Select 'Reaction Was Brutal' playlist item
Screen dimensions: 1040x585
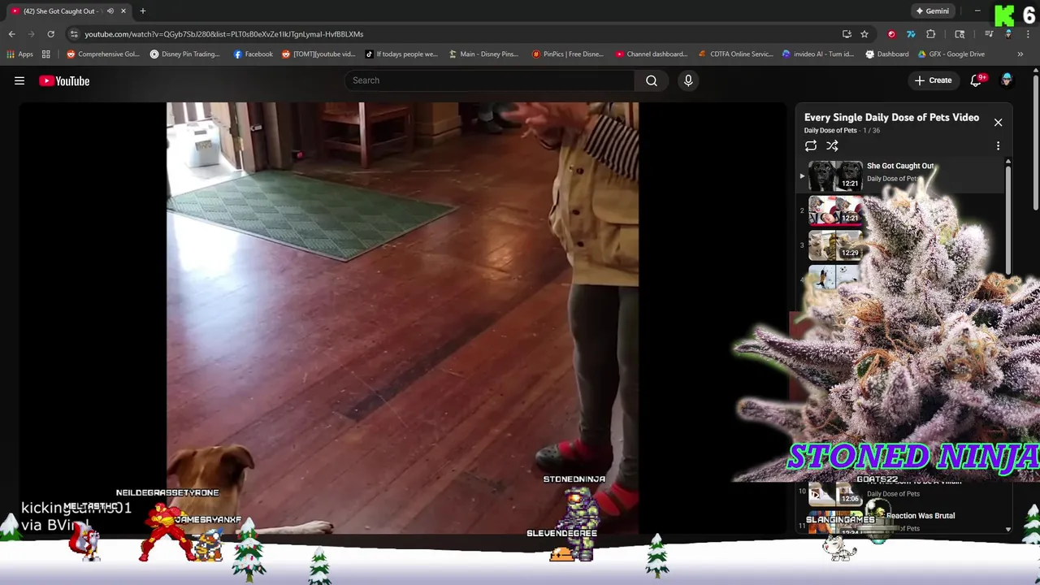[x=921, y=516]
